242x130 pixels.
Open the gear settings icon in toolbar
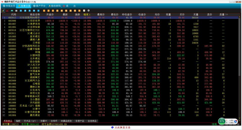click(x=88, y=11)
